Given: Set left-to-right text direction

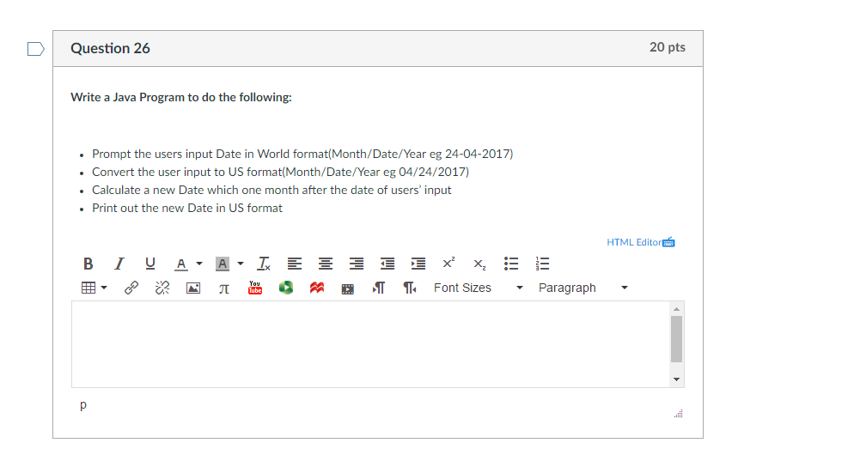Looking at the screenshot, I should pyautogui.click(x=379, y=288).
